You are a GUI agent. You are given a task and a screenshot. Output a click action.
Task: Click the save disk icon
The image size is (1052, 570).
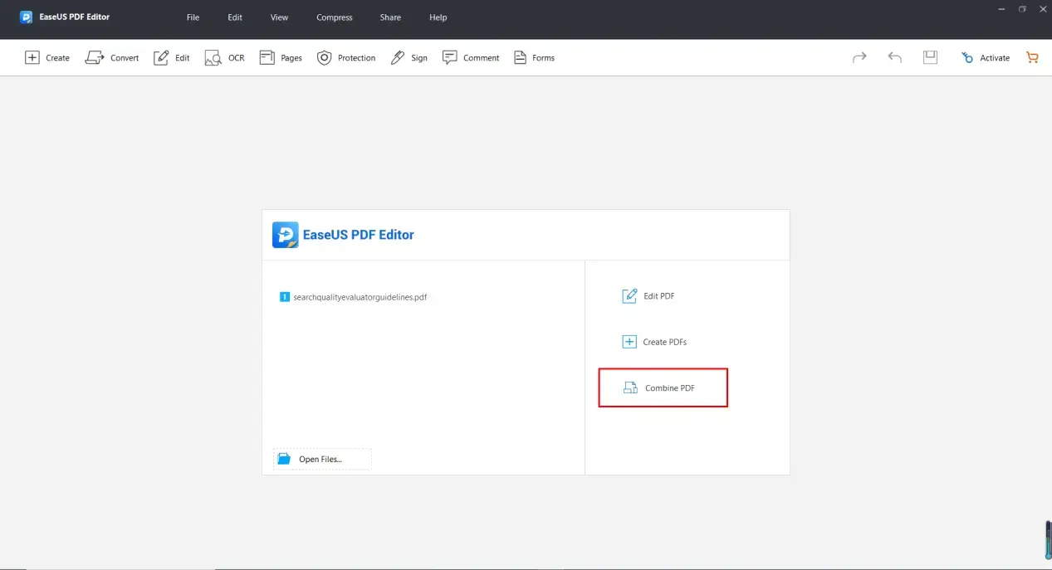point(930,57)
